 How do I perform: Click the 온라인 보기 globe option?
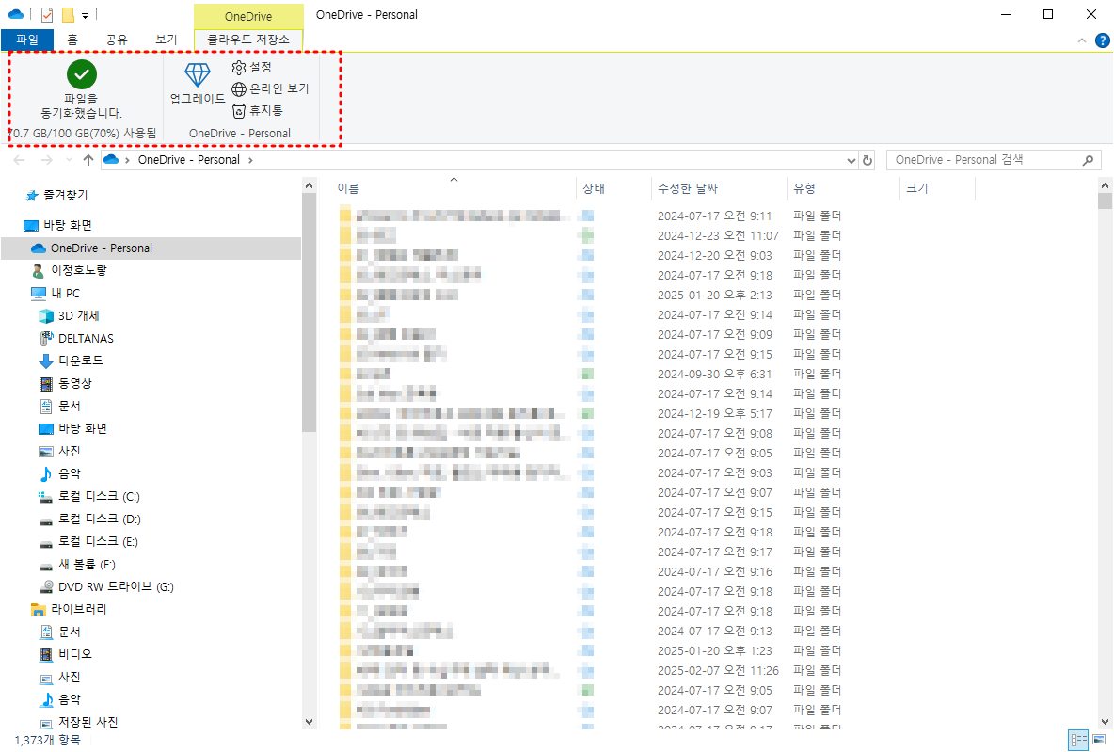point(271,88)
